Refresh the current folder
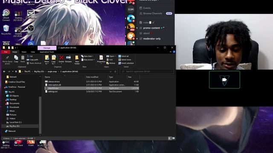 tap(115, 71)
